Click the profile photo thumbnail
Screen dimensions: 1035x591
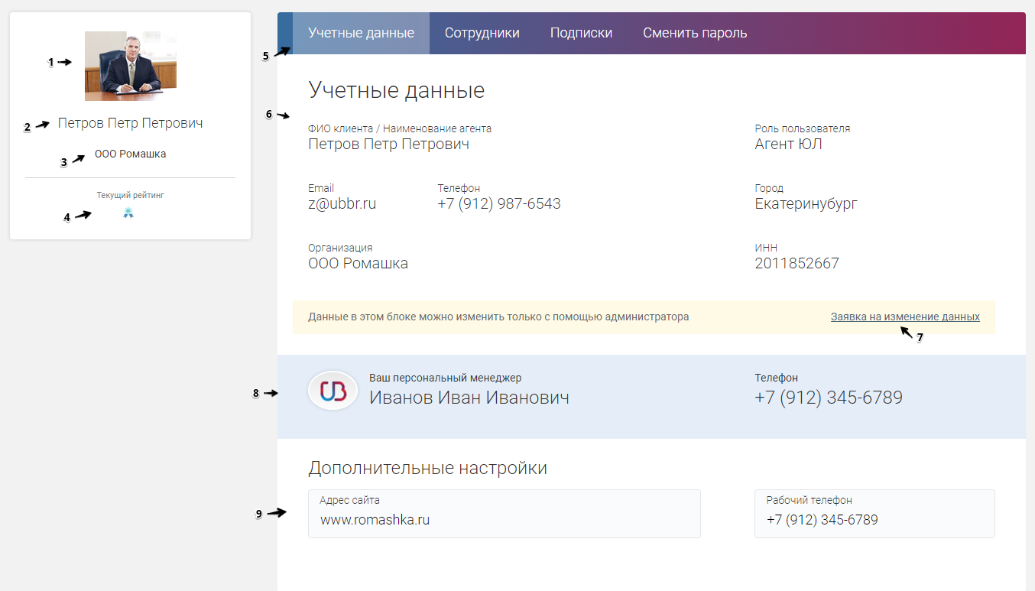(x=131, y=66)
